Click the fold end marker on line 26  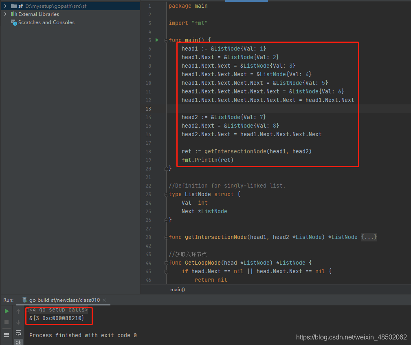coord(166,220)
